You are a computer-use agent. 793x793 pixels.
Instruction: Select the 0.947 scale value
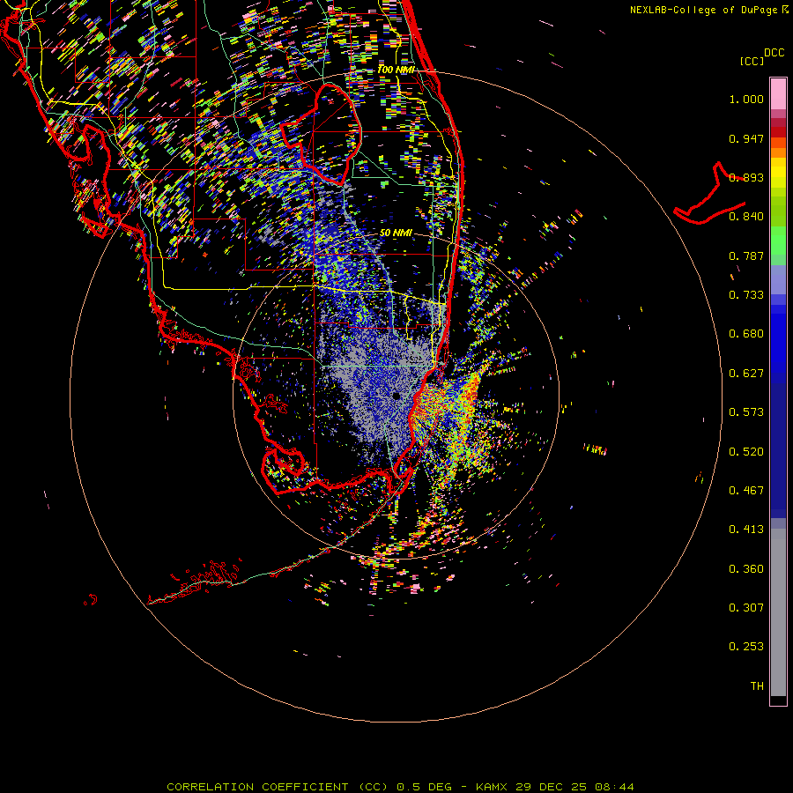[x=746, y=138]
